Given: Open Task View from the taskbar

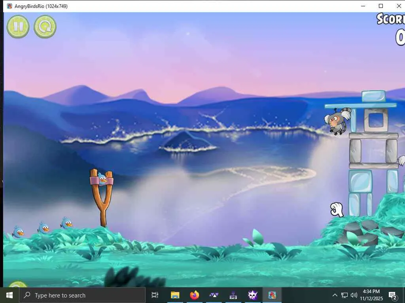Looking at the screenshot, I should (x=155, y=295).
